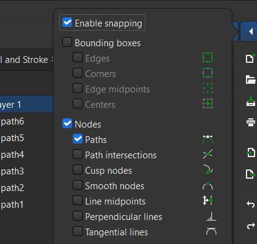The width and height of the screenshot is (257, 244).
Task: Enable Cusp nodes snapping
Action: (78, 169)
